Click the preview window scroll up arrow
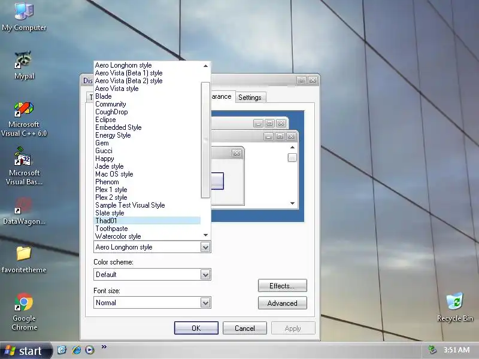Viewport: 479px width, 359px height. (x=292, y=147)
